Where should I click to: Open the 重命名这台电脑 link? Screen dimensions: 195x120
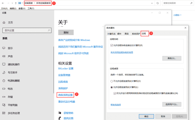(x=67, y=102)
